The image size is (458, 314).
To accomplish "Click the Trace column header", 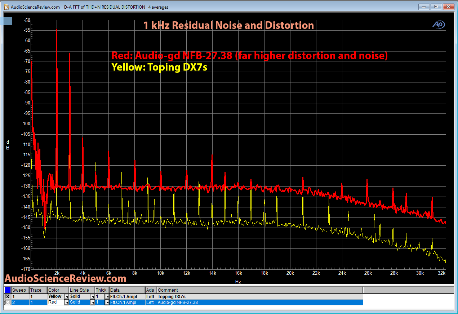I will [x=38, y=290].
